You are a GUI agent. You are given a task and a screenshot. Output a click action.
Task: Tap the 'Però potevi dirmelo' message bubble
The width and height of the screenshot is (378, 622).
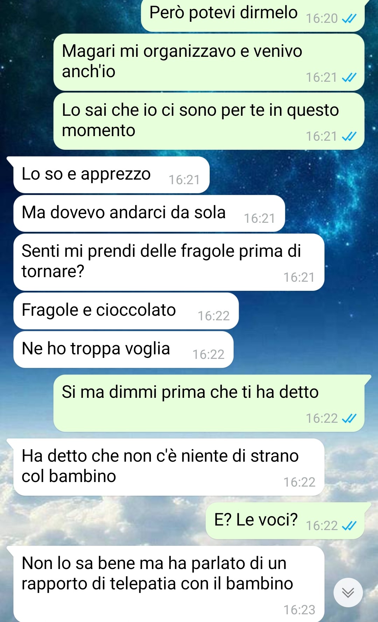tap(253, 15)
